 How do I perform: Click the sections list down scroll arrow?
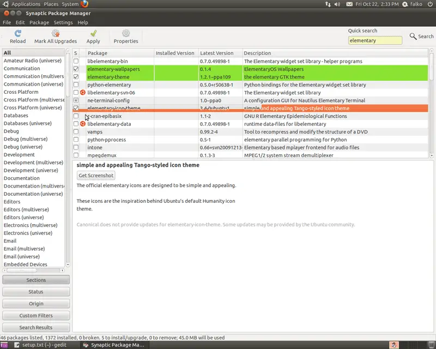68,264
